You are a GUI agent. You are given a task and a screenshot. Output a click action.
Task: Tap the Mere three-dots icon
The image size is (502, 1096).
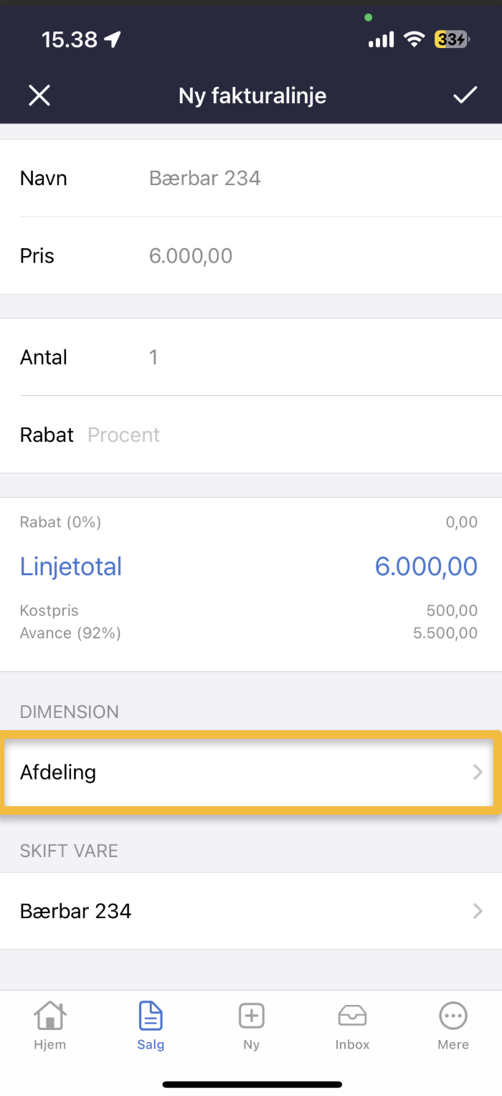point(453,1016)
